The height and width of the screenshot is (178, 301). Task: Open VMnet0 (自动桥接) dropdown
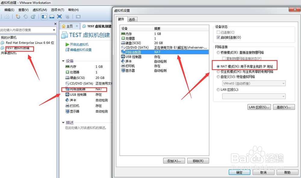pos(254,83)
